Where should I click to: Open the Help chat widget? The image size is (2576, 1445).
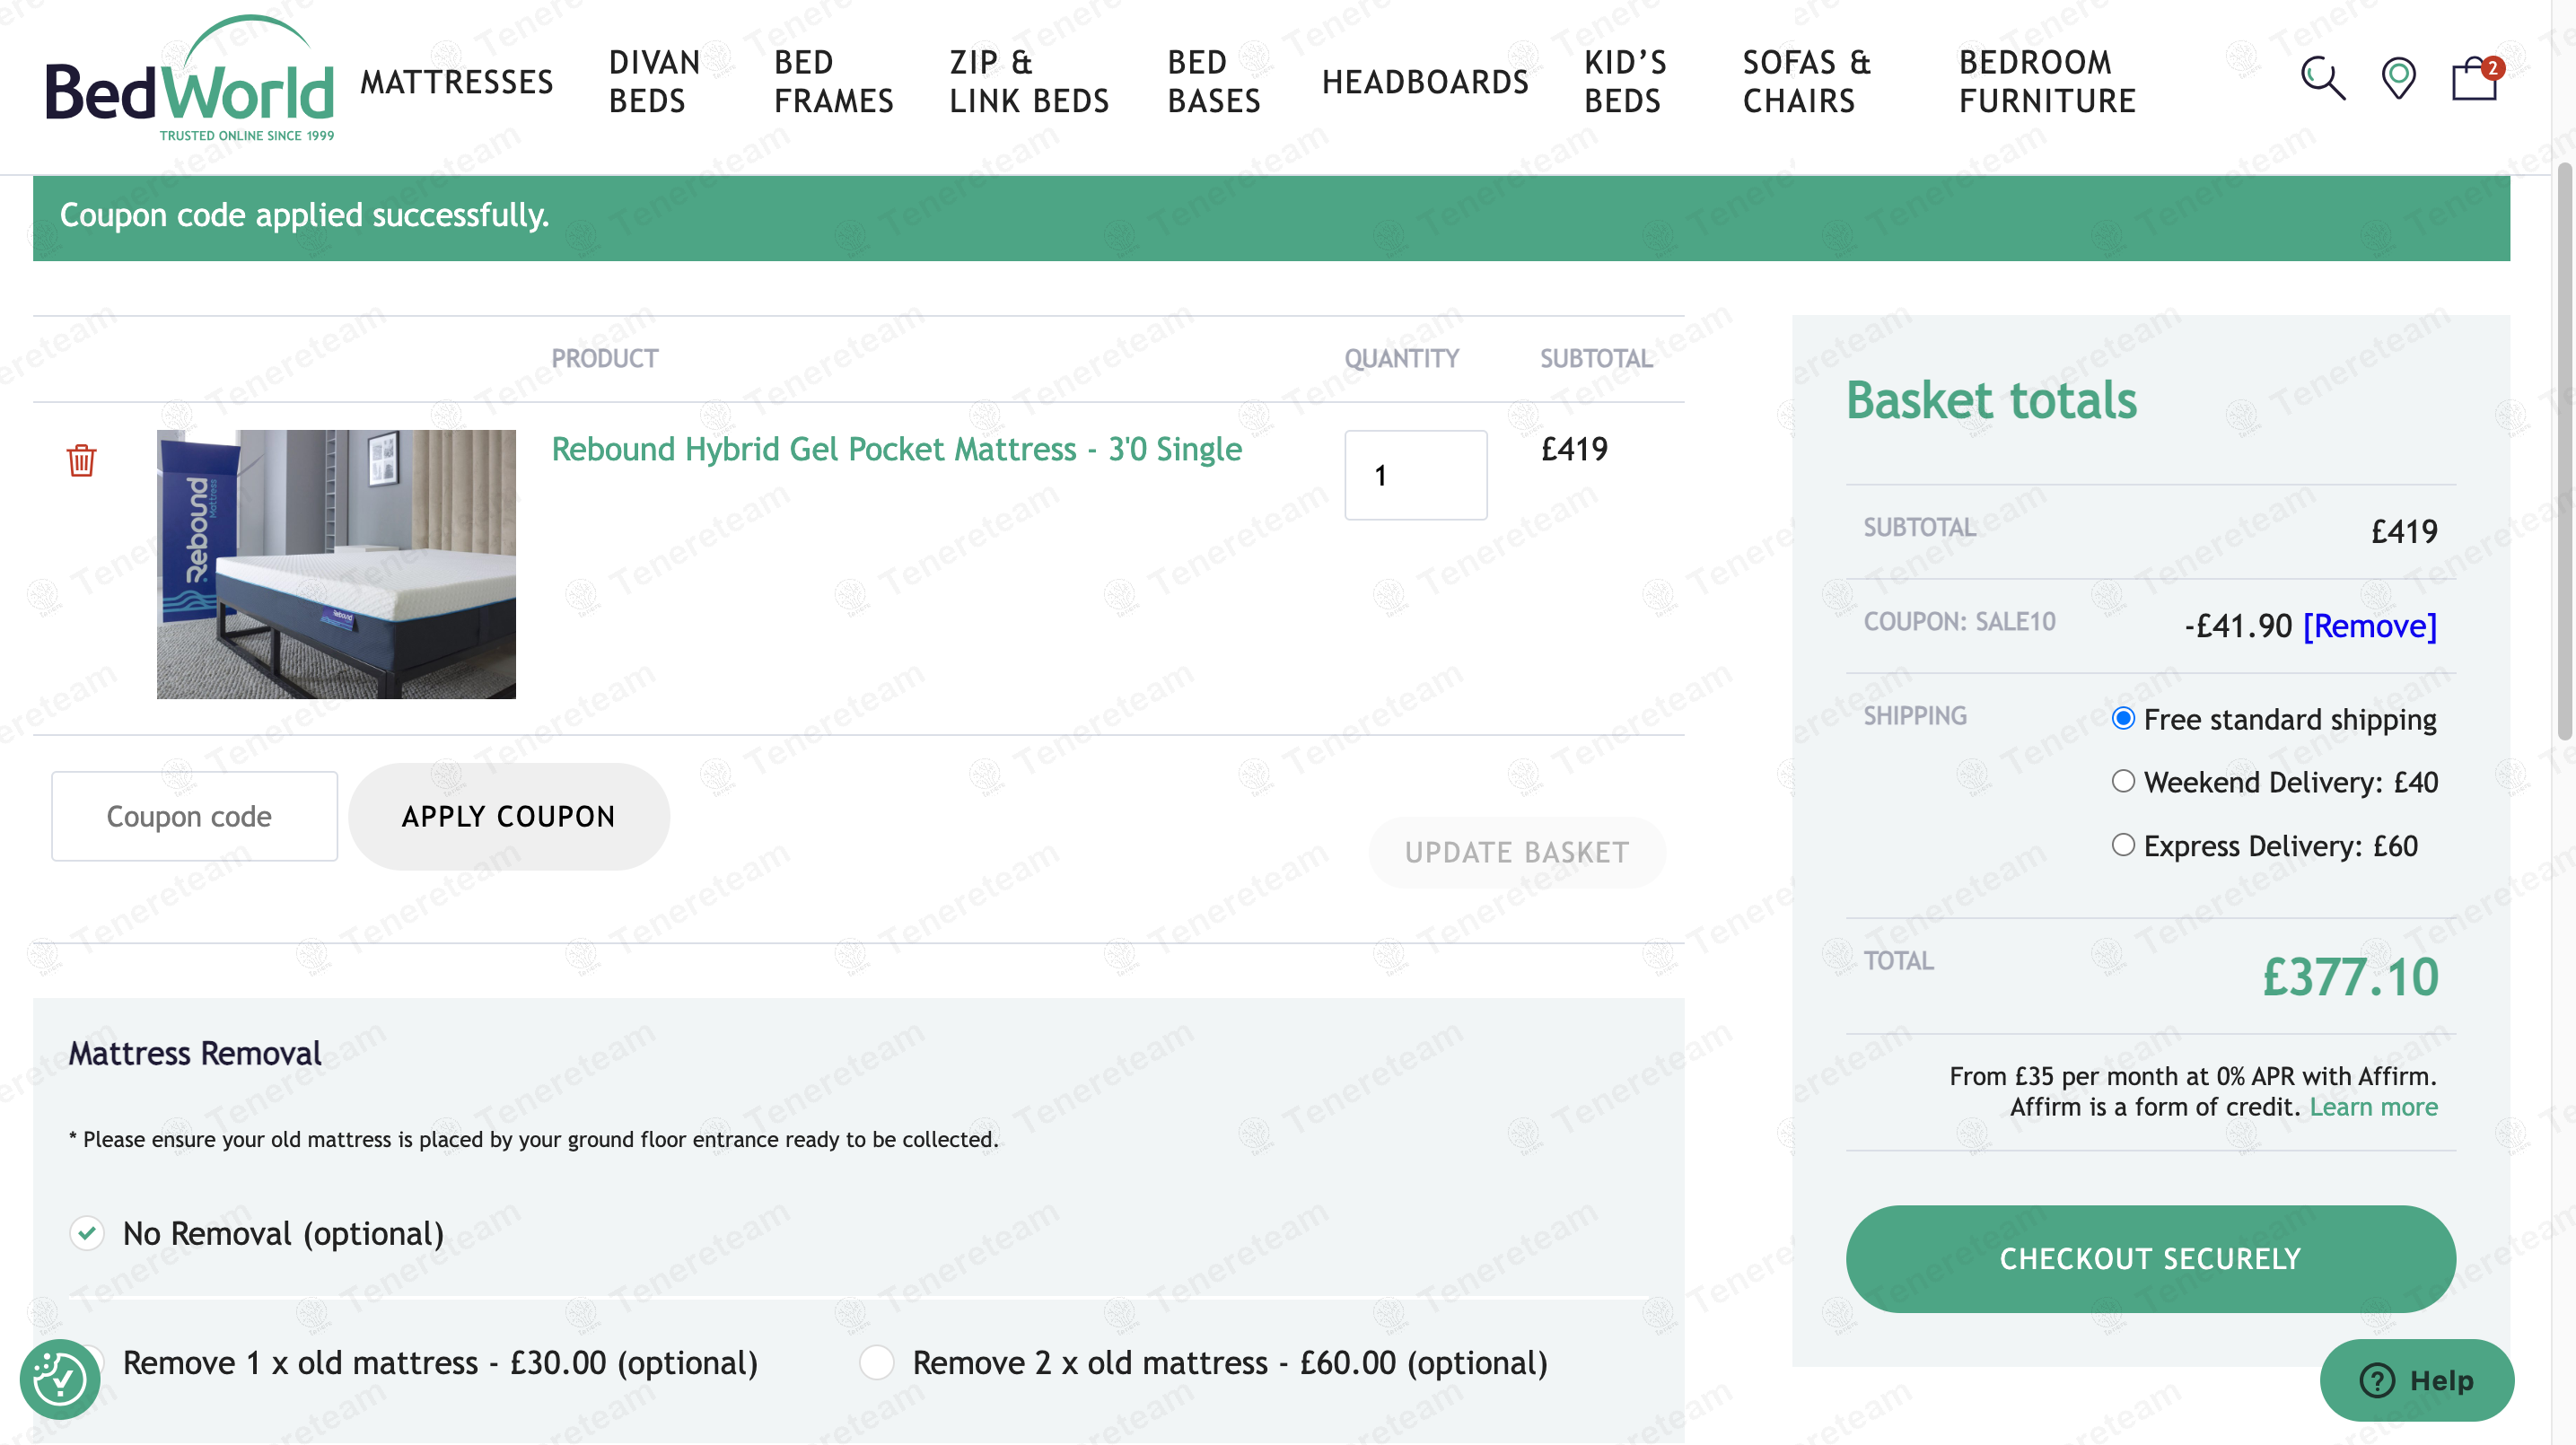(x=2416, y=1380)
